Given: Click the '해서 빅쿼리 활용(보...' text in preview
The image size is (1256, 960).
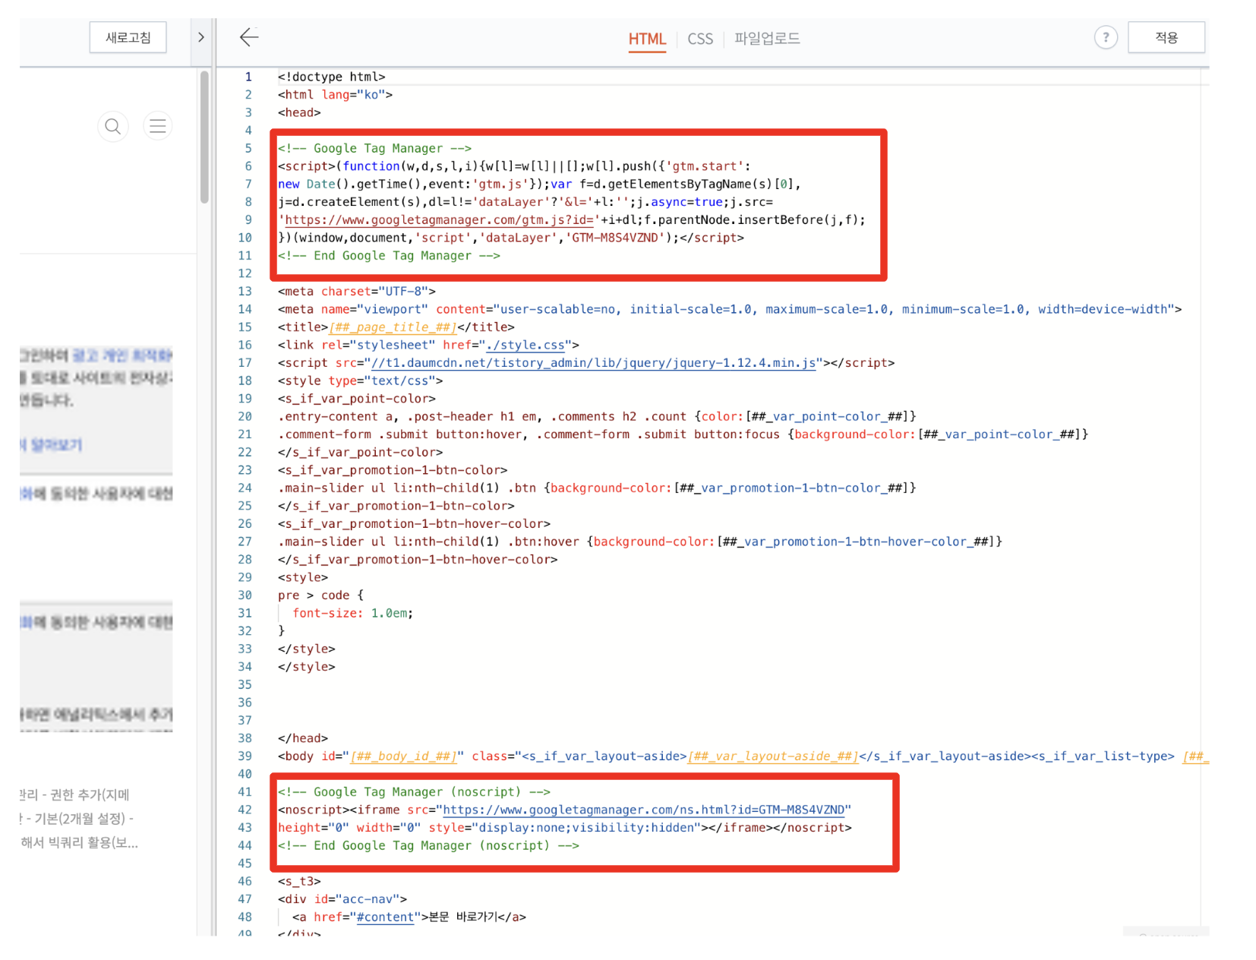Looking at the screenshot, I should coord(79,842).
